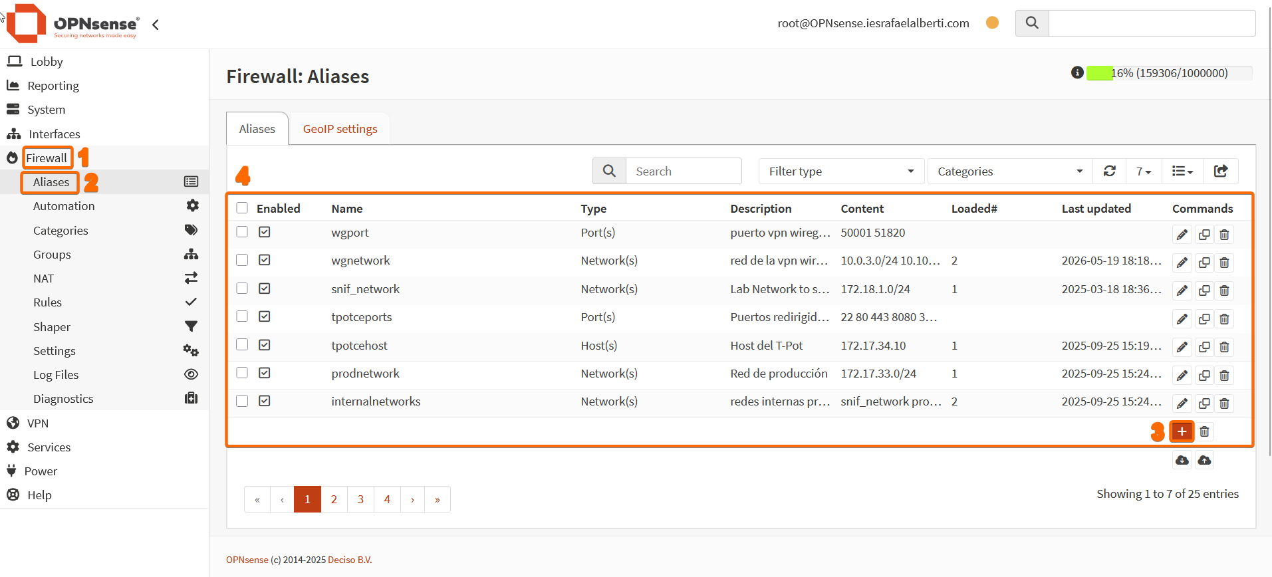Toggle enabled state of wgport alias
This screenshot has width=1272, height=577.
pyautogui.click(x=265, y=232)
